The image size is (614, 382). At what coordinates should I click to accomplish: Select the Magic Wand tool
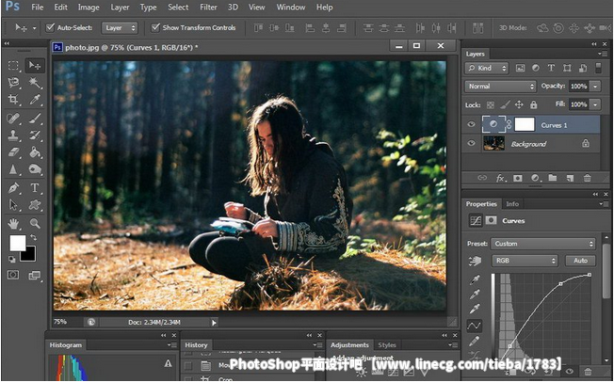[x=35, y=83]
